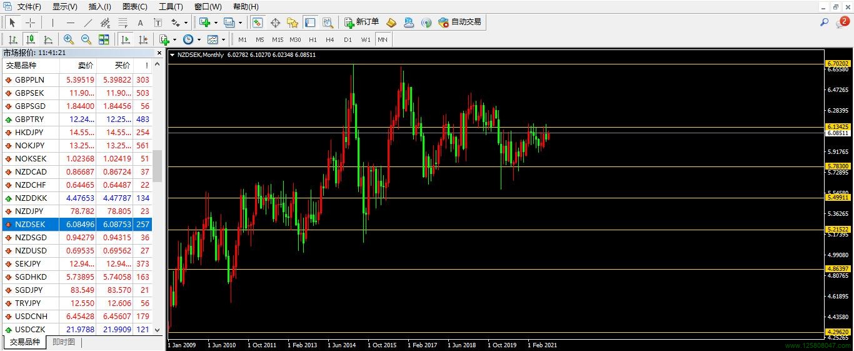Open the 图表(C) menu
Viewport: 854px width, 351px height.
coord(135,7)
